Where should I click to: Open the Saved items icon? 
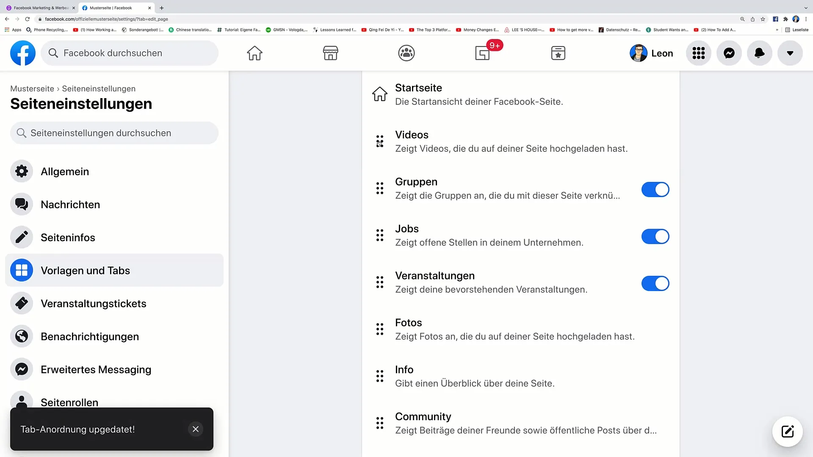click(559, 53)
